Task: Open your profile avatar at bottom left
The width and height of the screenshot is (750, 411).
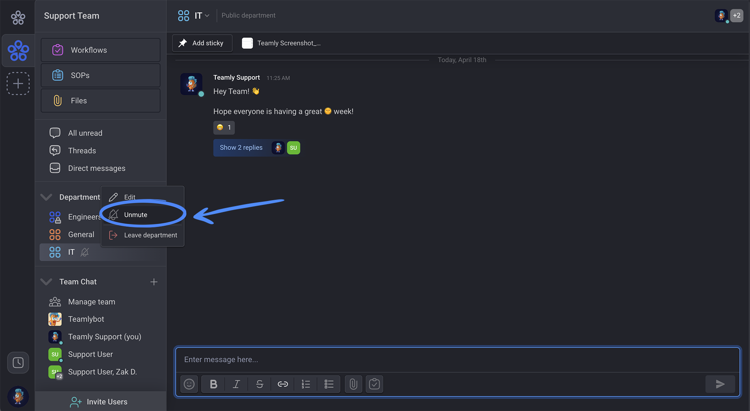Action: click(18, 396)
